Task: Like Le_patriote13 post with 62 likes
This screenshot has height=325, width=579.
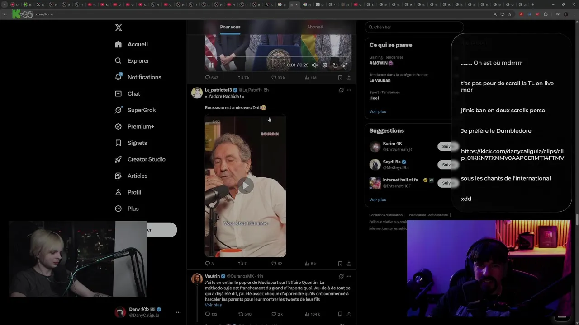Action: click(x=276, y=264)
